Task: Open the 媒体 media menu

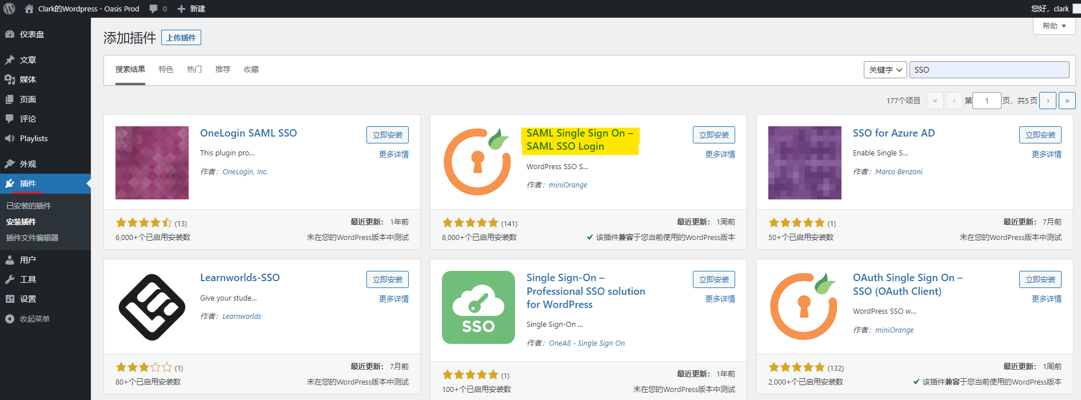Action: click(27, 79)
